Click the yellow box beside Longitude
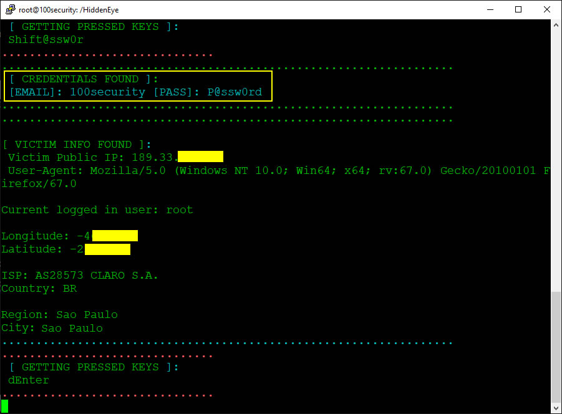 coord(115,236)
